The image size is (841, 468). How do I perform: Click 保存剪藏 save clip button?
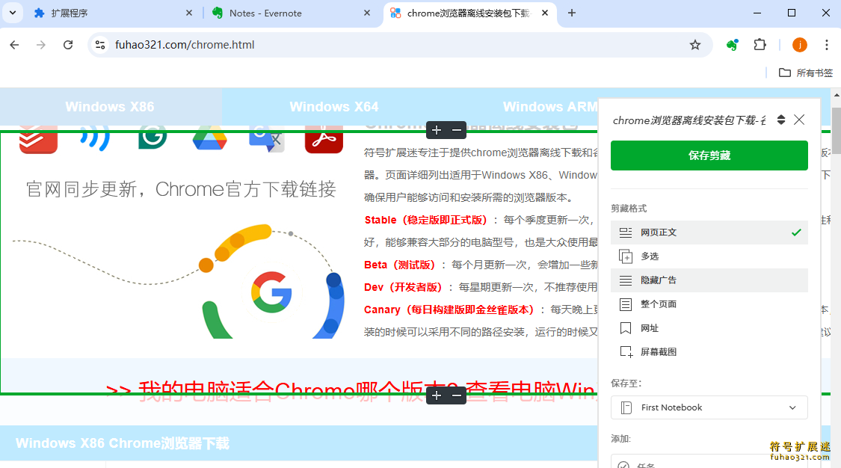click(x=709, y=156)
